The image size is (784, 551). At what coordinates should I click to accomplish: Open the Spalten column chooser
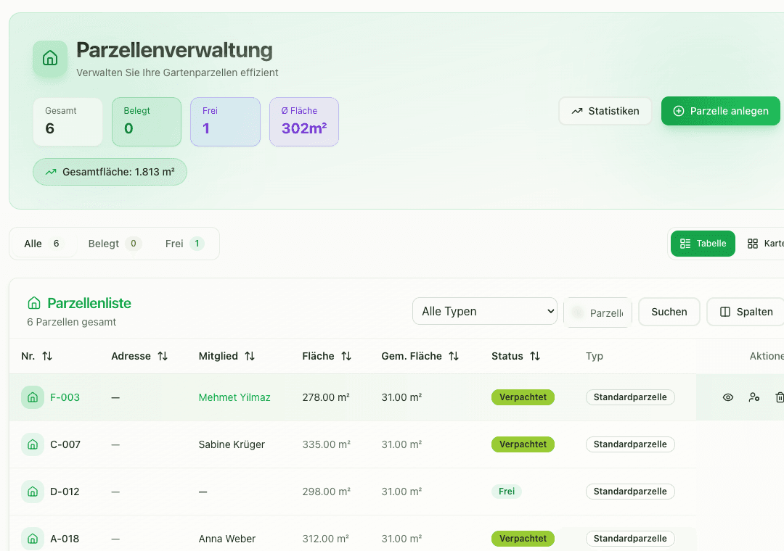pyautogui.click(x=746, y=312)
